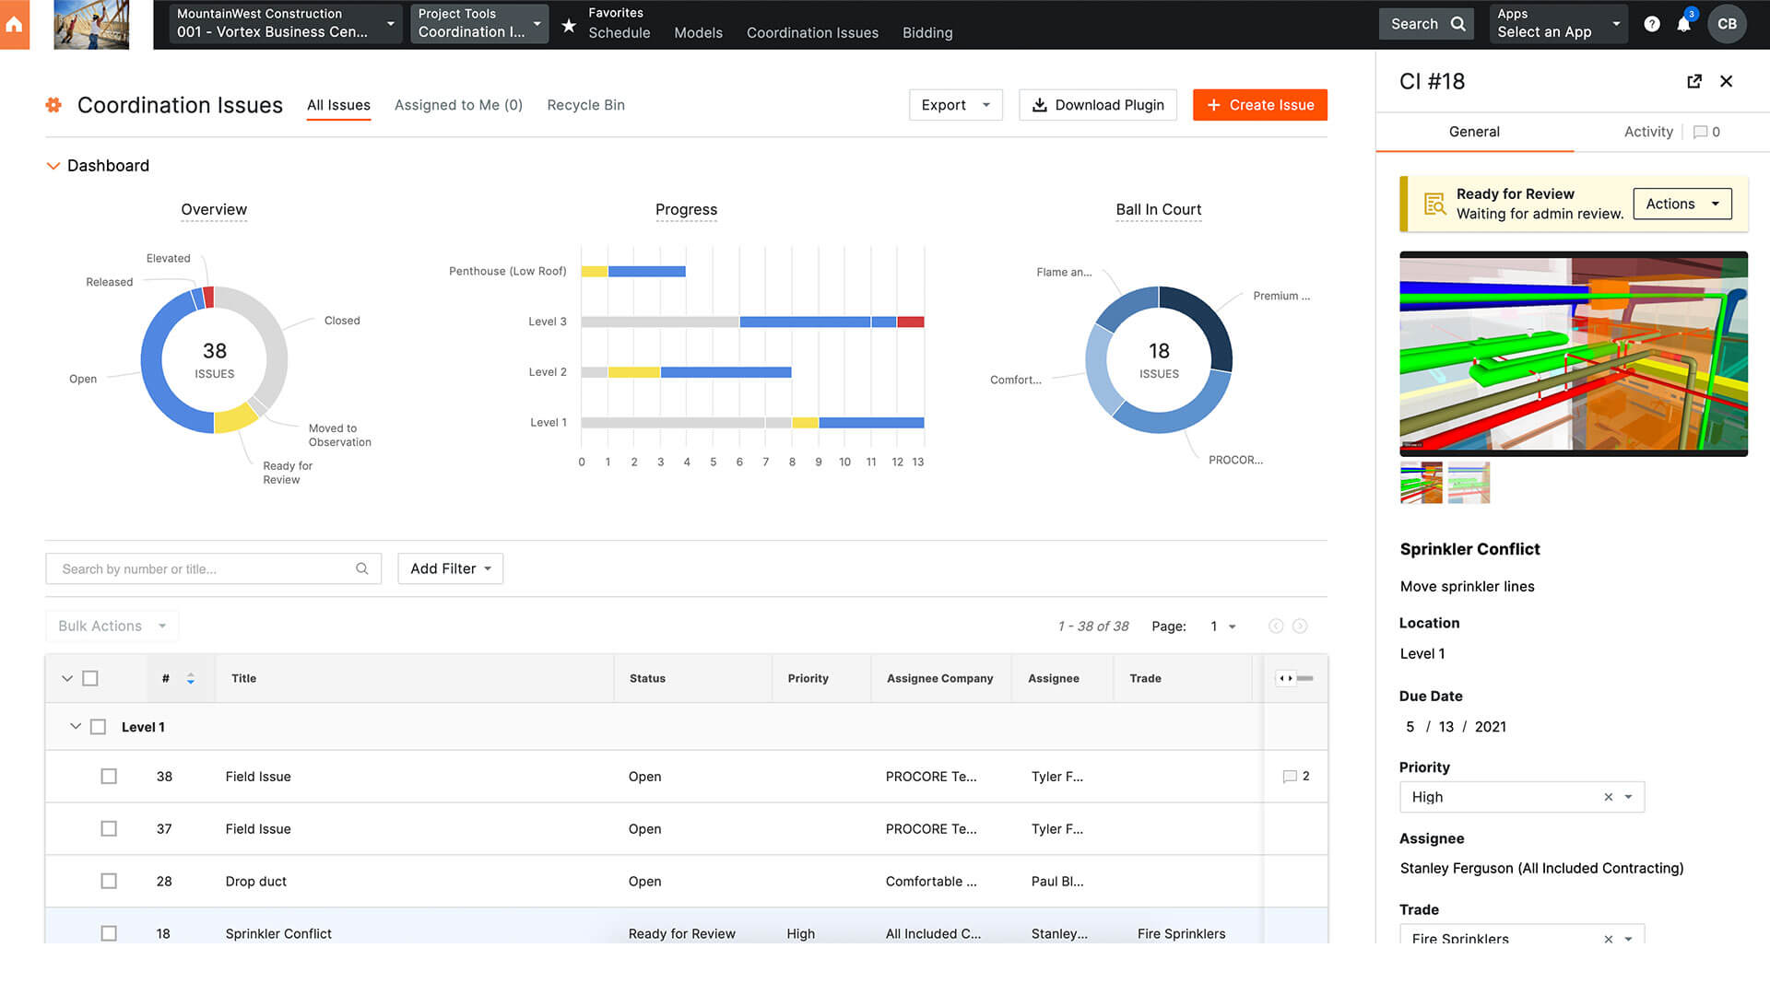Toggle checkbox for issue number 28

108,881
